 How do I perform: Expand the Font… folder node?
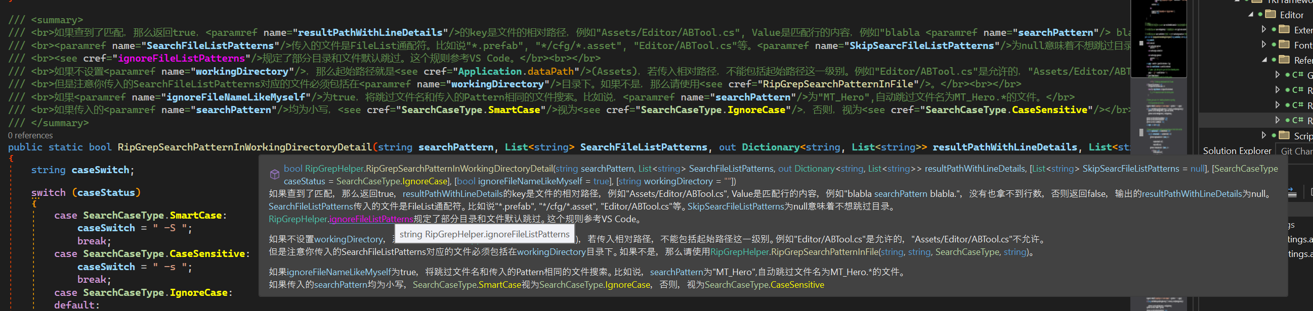pyautogui.click(x=1263, y=44)
